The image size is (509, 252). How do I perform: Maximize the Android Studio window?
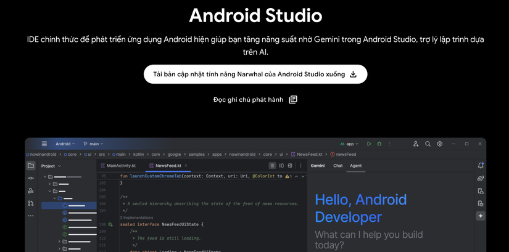(x=466, y=144)
